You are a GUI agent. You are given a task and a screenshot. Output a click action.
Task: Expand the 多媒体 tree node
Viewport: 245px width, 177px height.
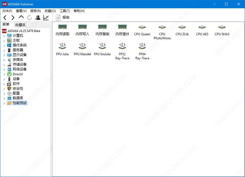[x=4, y=60]
